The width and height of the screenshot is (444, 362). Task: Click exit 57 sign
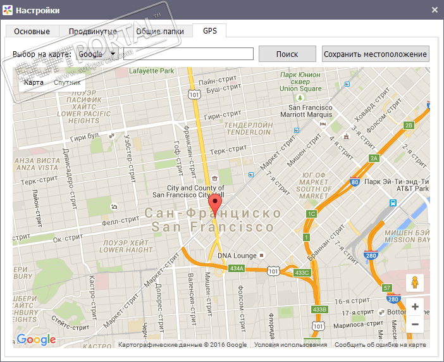[387, 288]
